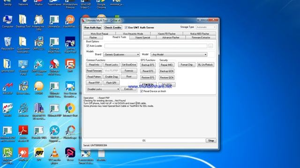Image resolution: width=300 pixels, height=168 pixels.
Task: Click the Read Firmware button
Action: tap(94, 71)
